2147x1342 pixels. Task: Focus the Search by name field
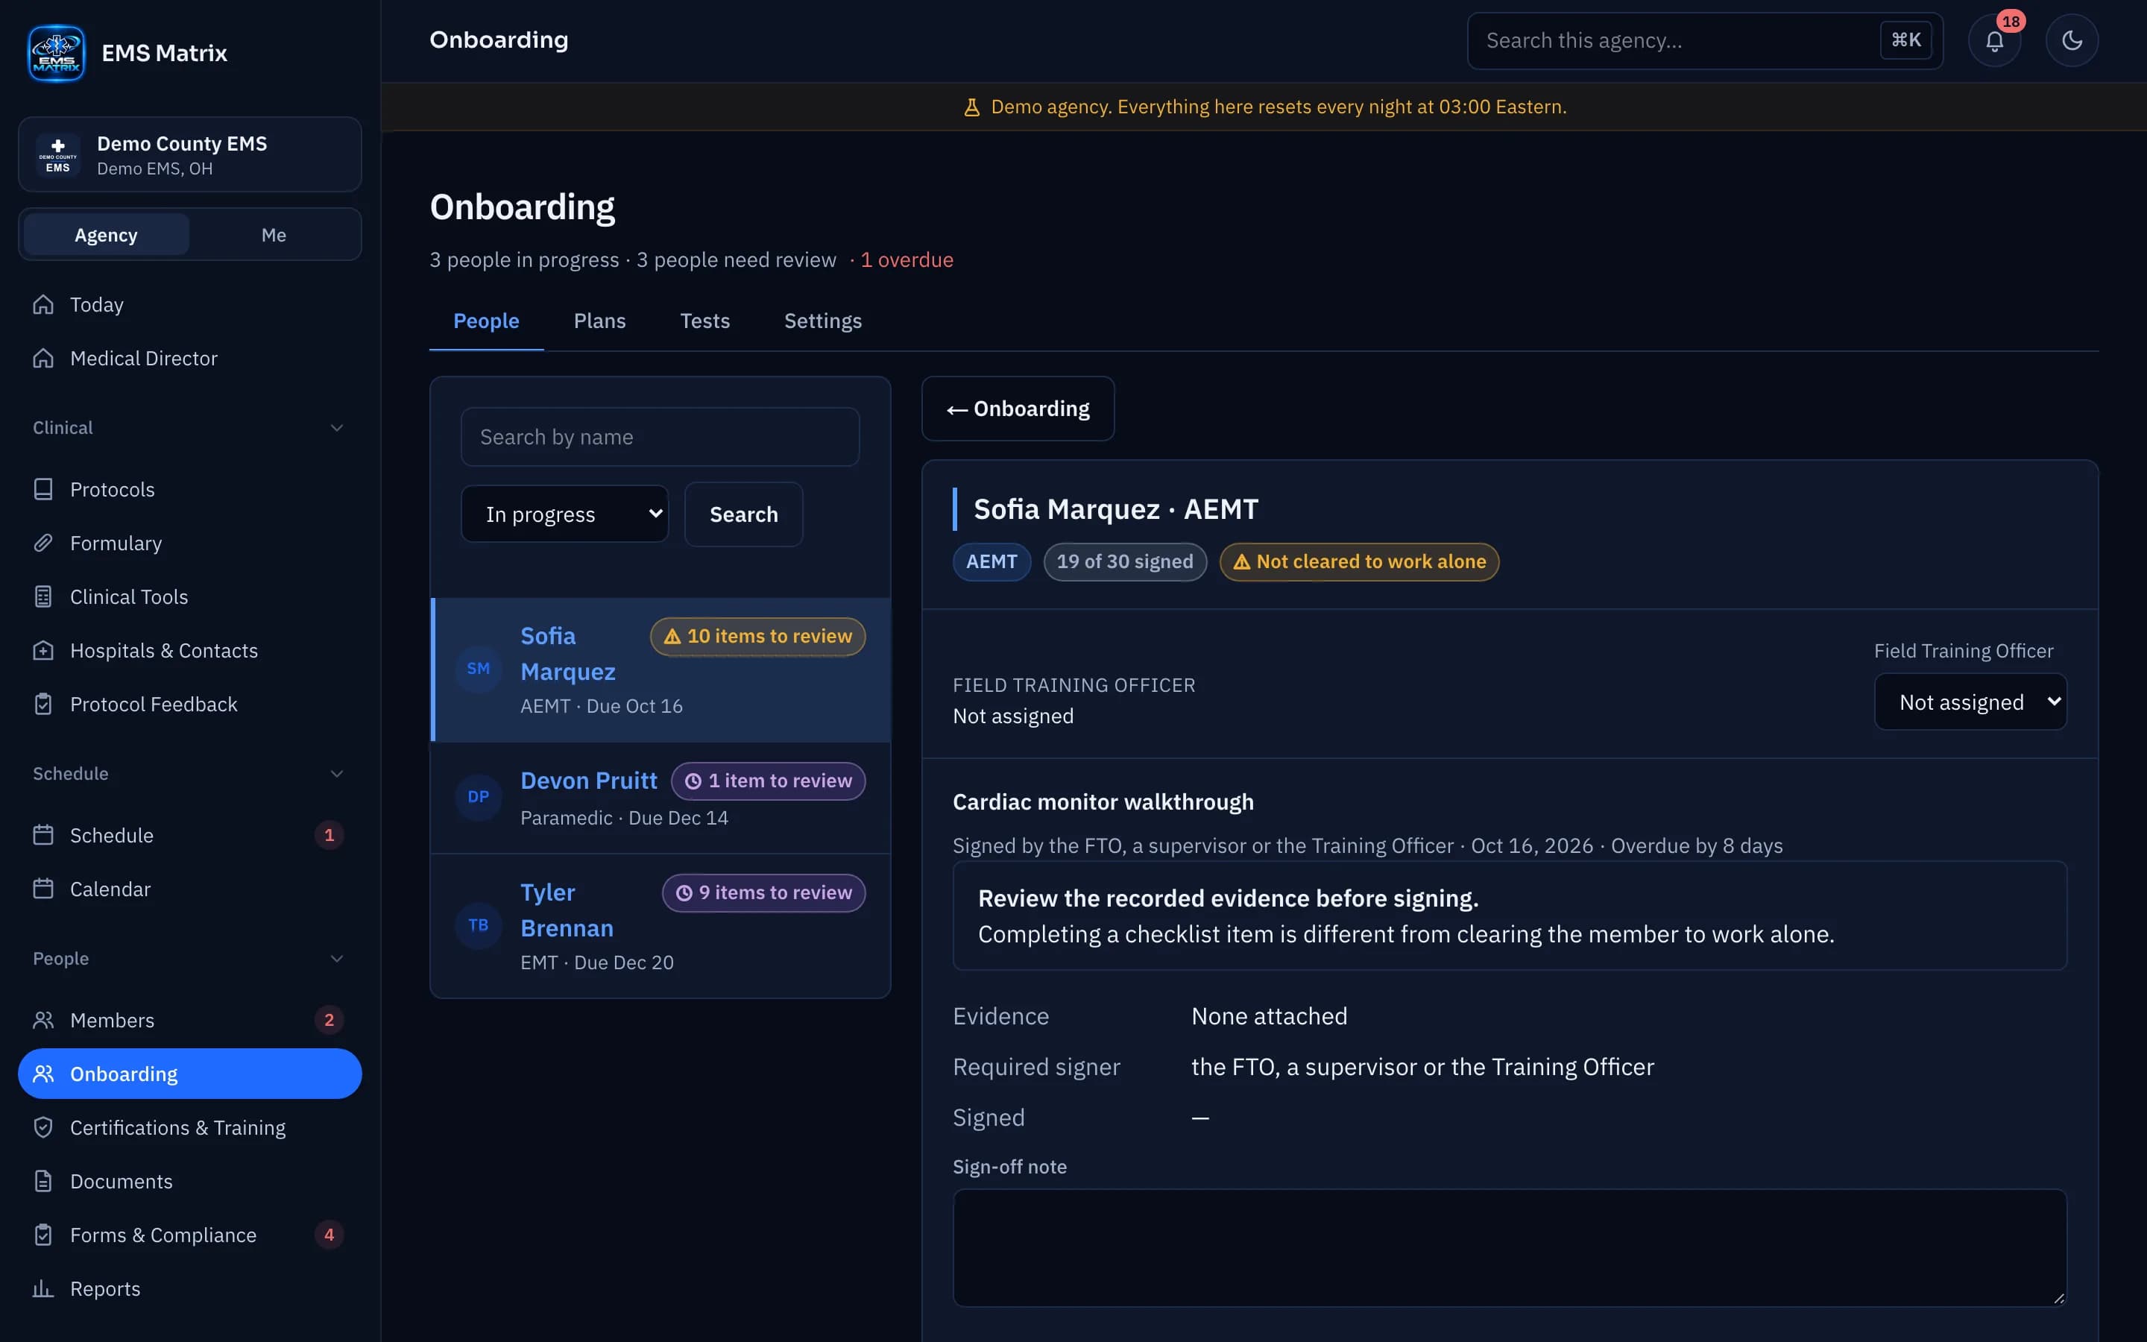[660, 437]
